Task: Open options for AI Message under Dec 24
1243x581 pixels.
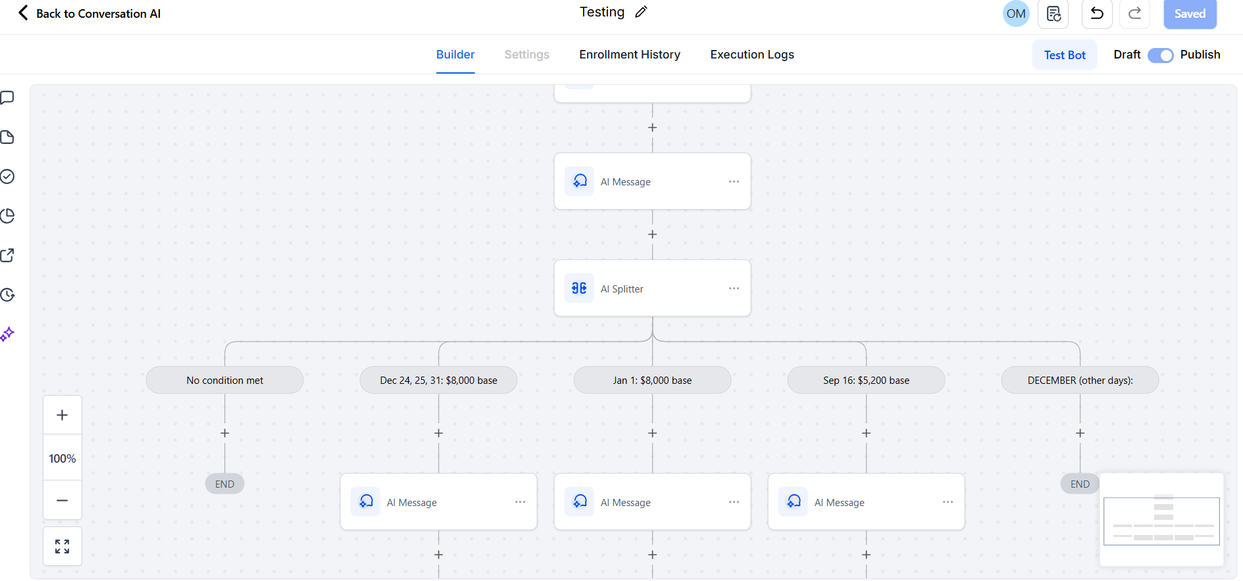Action: (x=520, y=502)
